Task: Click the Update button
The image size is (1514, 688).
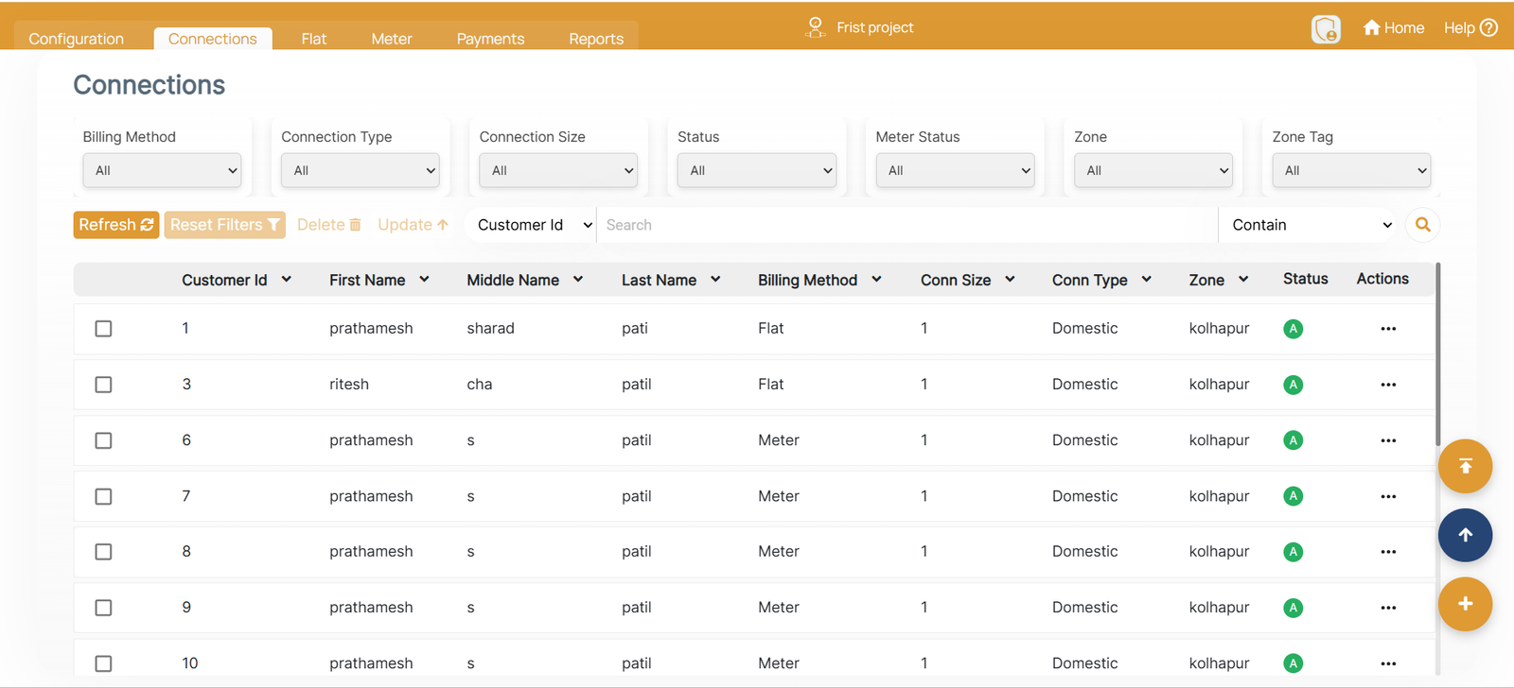Action: click(x=413, y=225)
